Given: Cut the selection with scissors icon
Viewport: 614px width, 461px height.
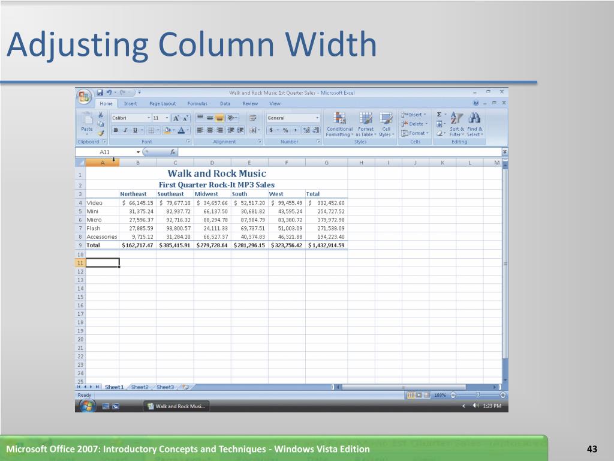Looking at the screenshot, I should click(101, 115).
